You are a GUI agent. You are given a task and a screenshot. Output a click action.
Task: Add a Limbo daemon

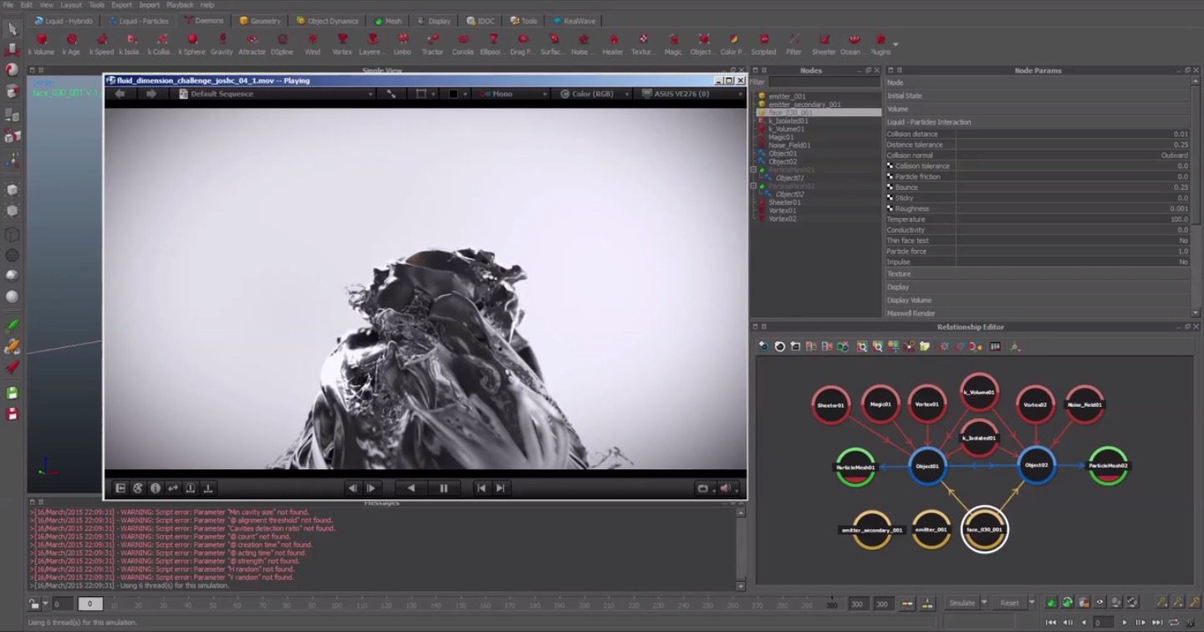click(402, 44)
